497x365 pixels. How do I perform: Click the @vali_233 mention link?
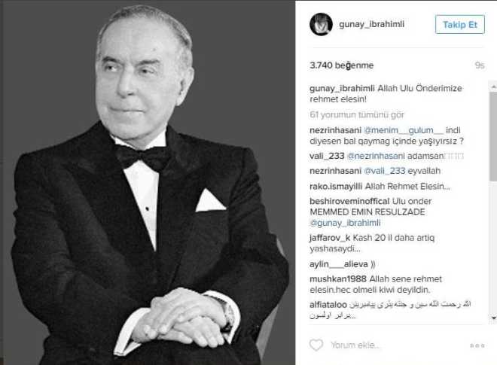coord(385,171)
